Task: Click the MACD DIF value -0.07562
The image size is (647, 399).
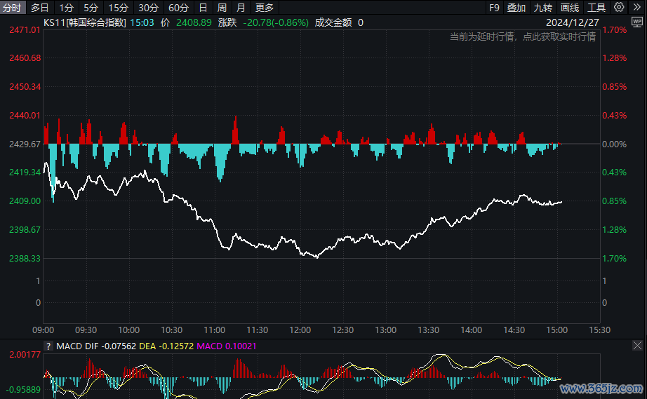Action: click(119, 346)
